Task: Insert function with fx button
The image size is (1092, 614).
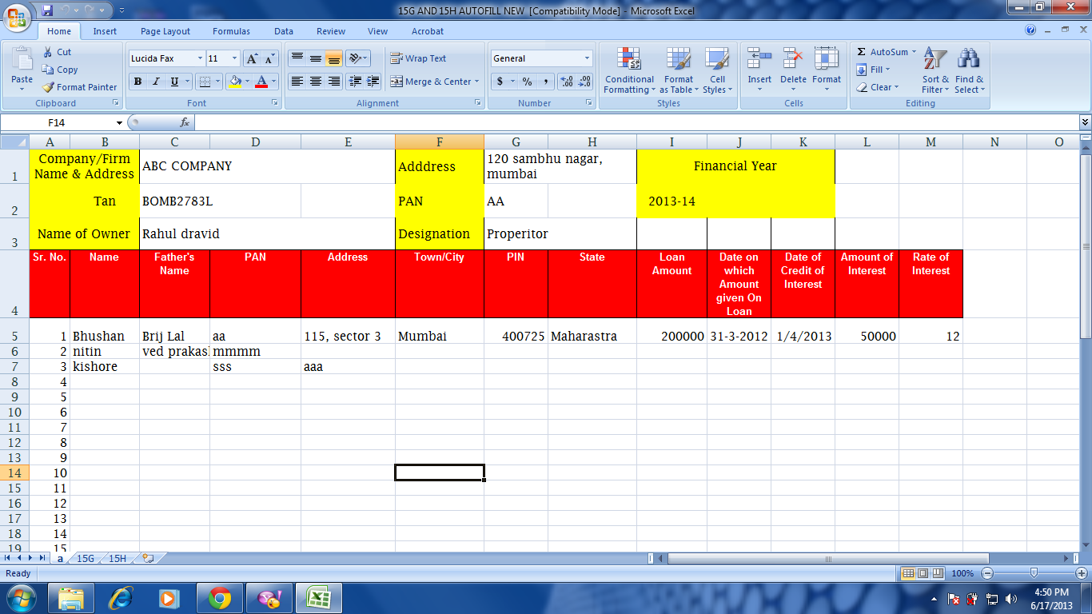Action: pos(185,122)
